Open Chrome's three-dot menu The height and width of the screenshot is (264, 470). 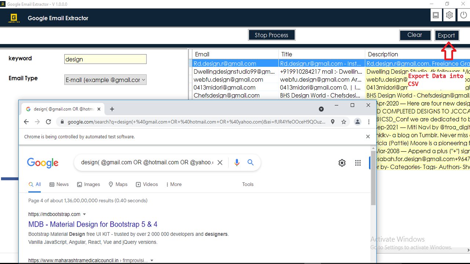tap(369, 122)
